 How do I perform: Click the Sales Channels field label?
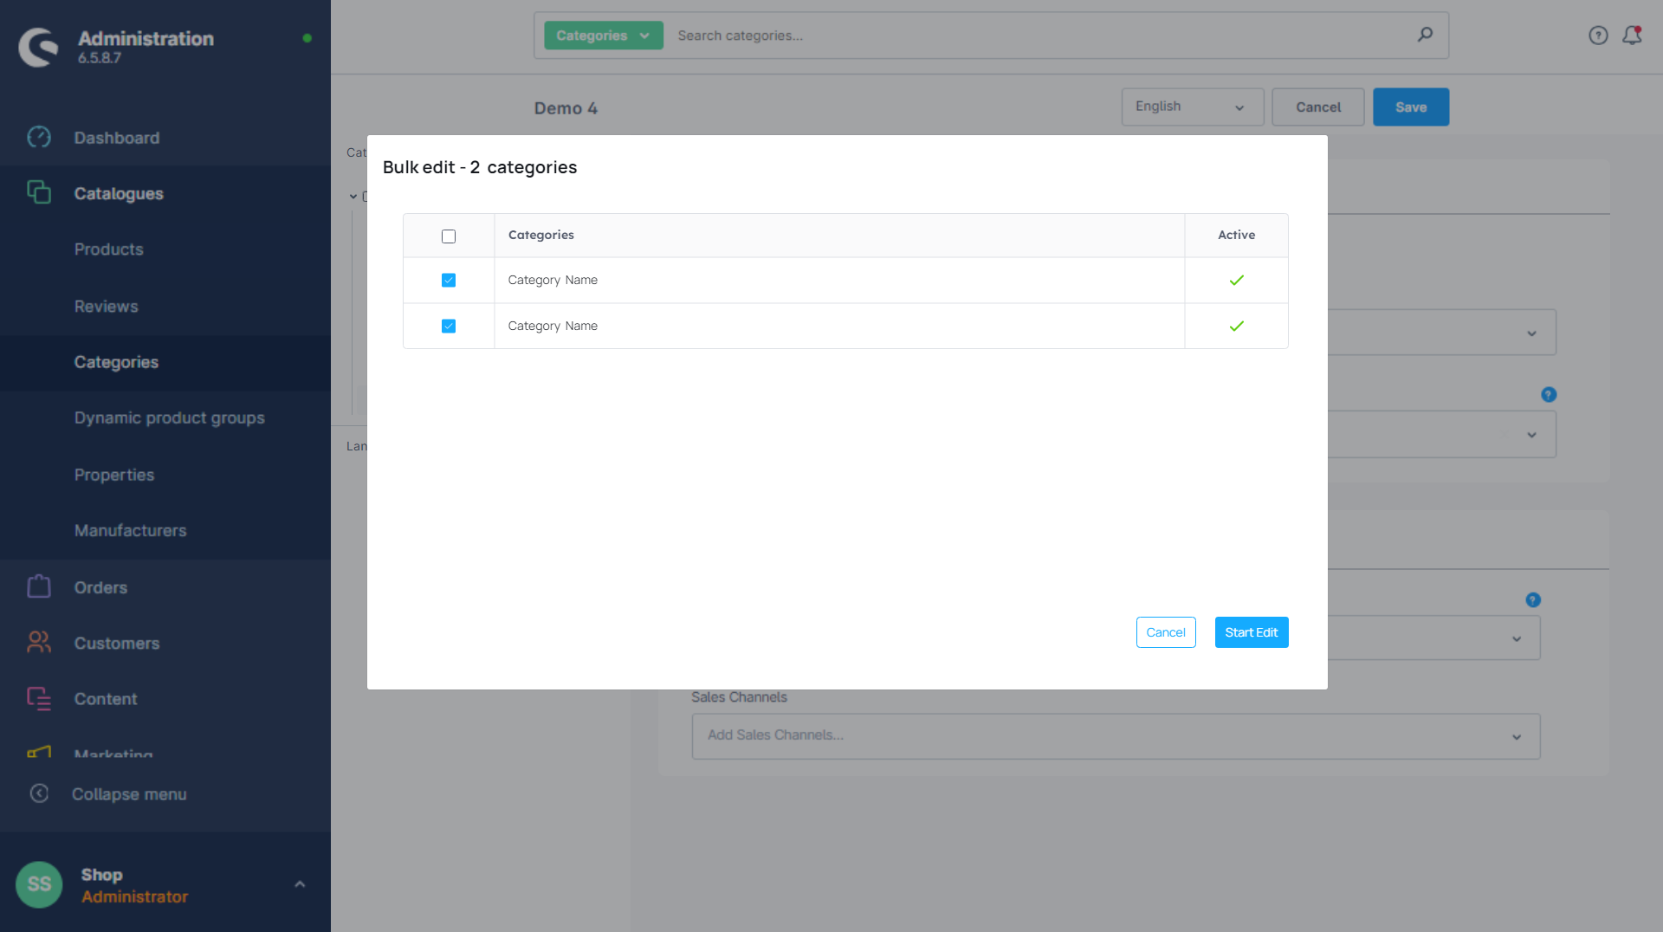point(739,697)
